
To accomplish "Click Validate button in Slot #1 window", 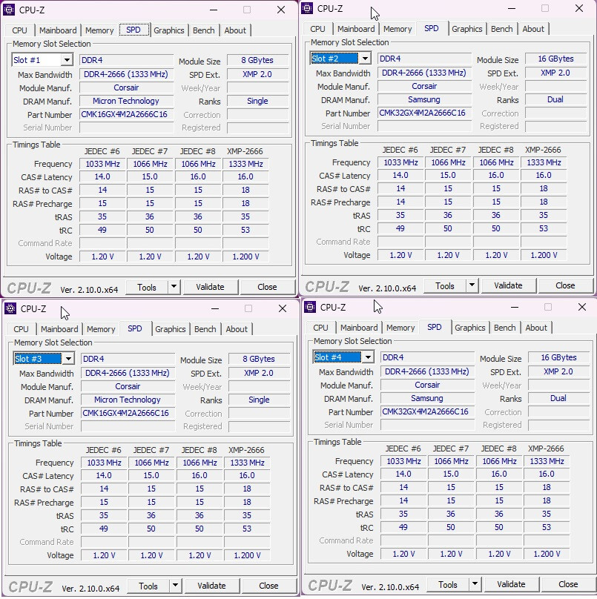I will 210,287.
